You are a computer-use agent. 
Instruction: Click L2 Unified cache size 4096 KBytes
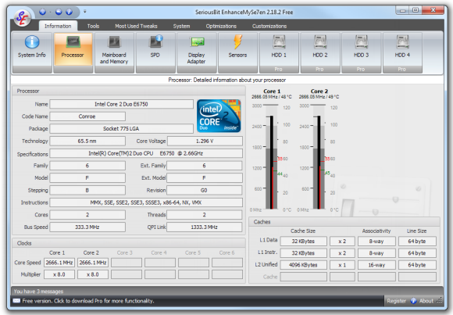click(303, 265)
